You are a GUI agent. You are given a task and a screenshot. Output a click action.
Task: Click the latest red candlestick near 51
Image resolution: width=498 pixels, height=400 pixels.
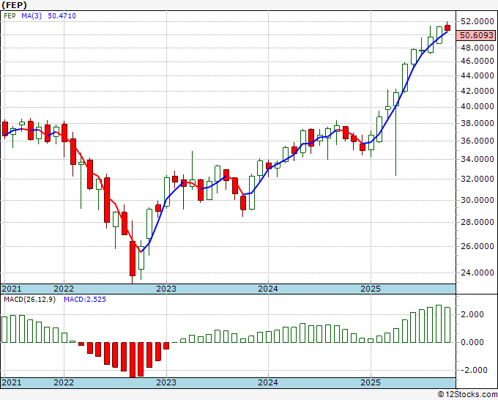(447, 28)
